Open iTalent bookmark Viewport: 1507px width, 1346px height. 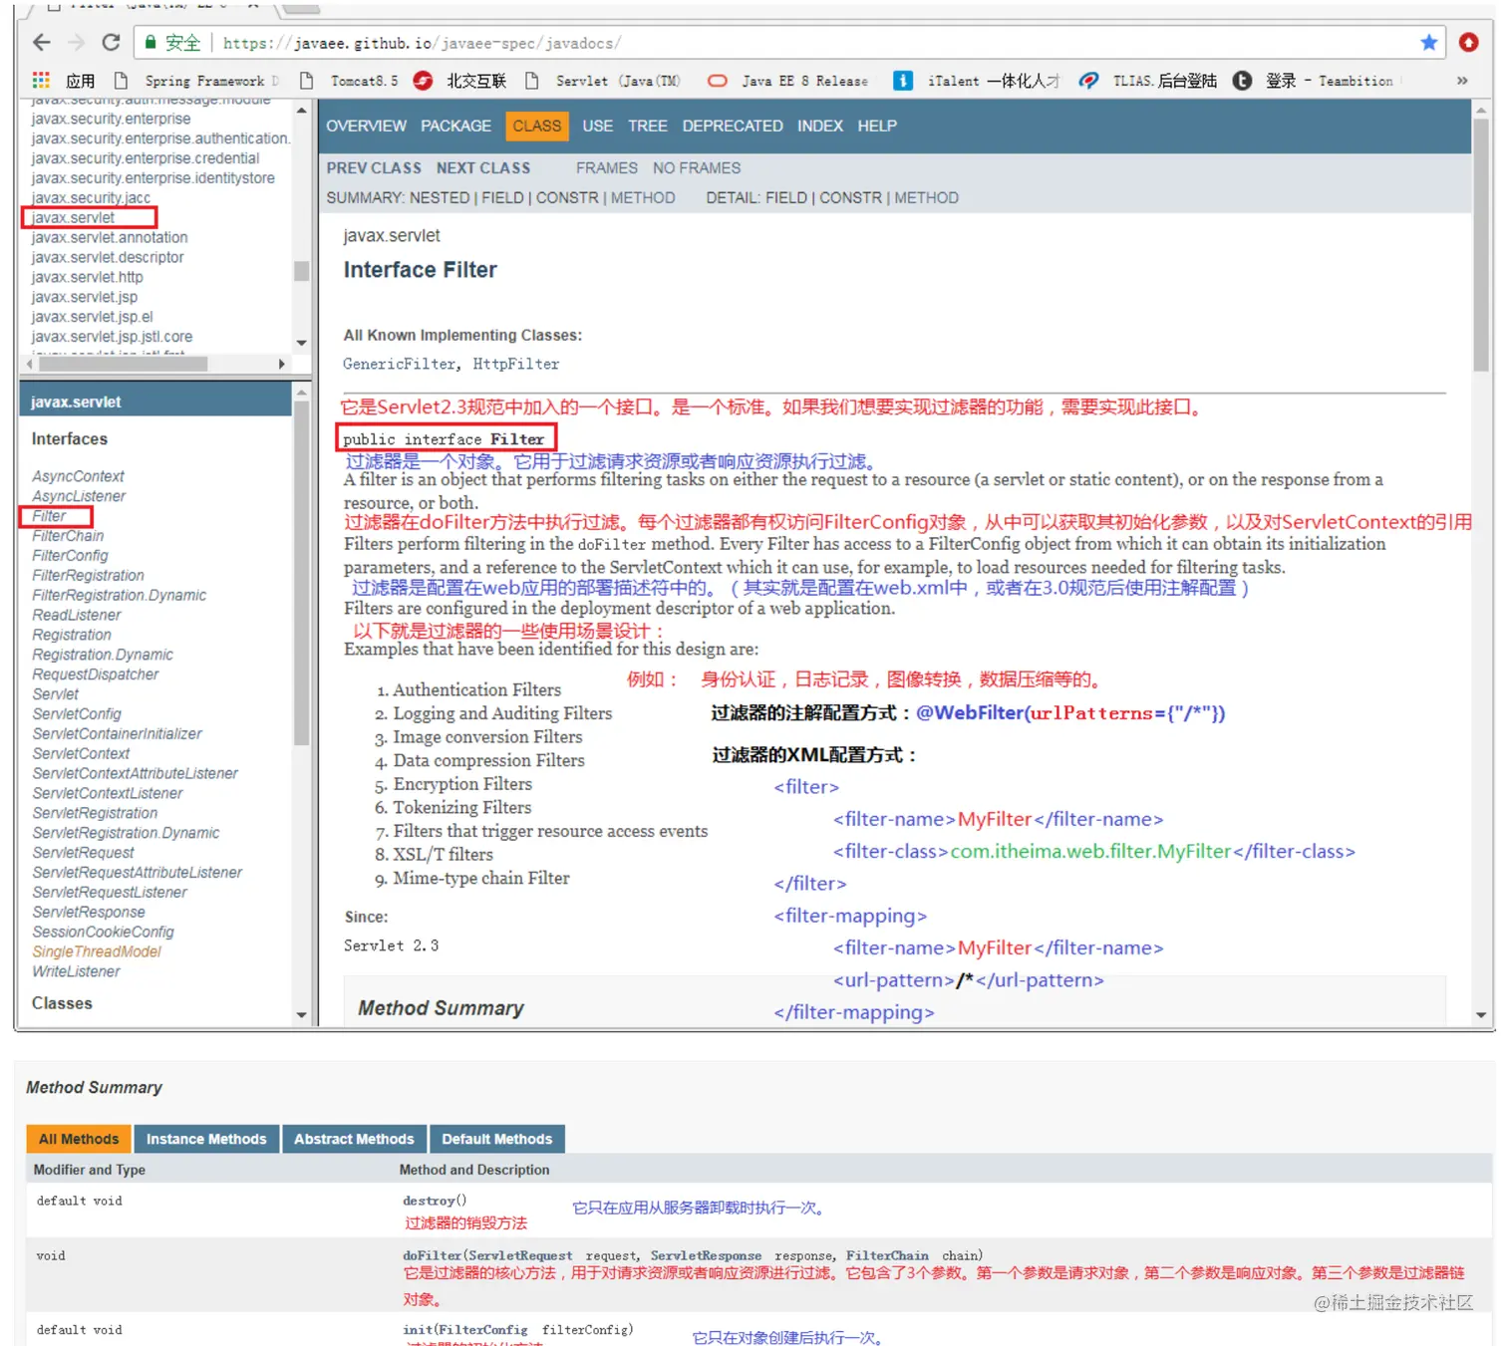click(977, 81)
